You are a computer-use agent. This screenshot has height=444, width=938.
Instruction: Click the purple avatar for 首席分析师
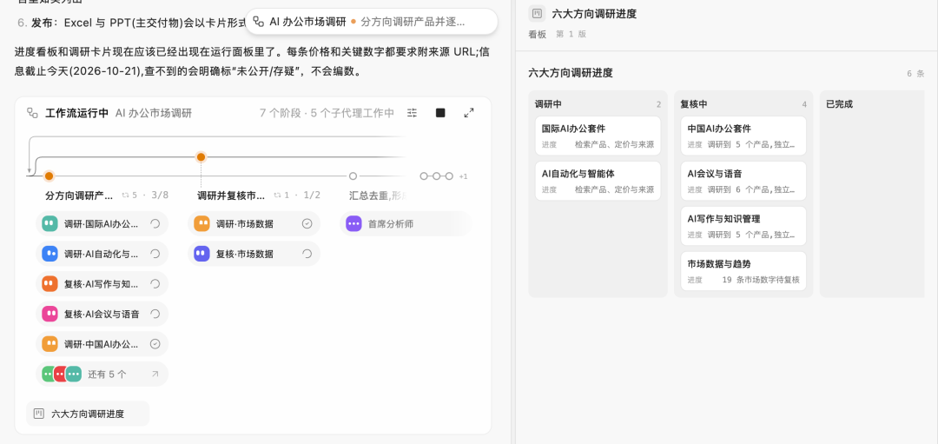coord(353,224)
